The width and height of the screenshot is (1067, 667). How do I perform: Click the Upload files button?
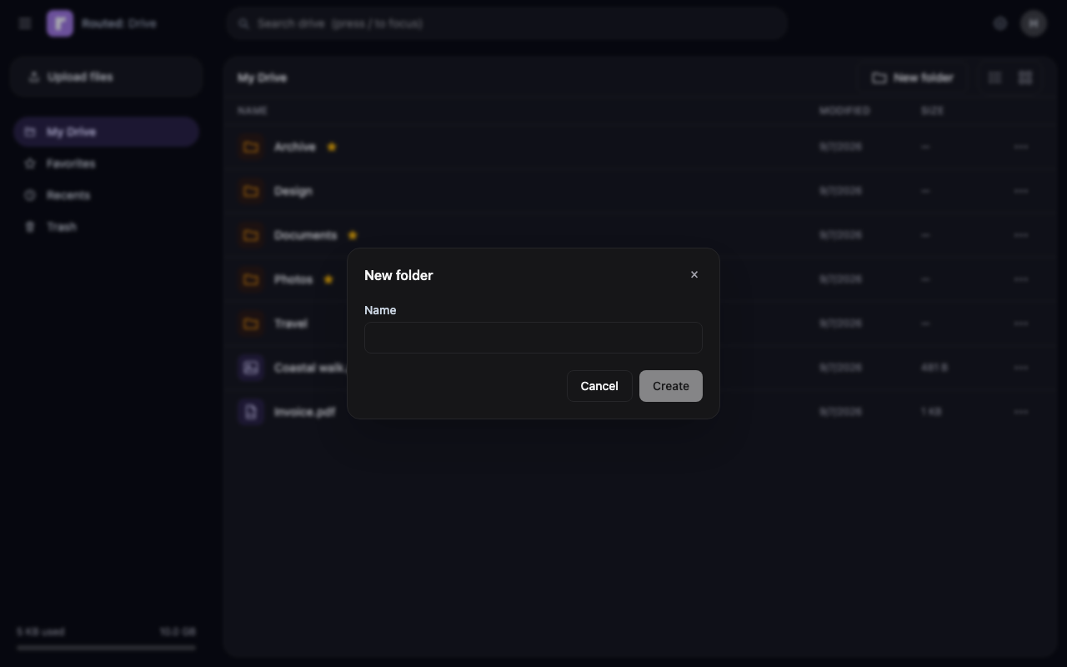[107, 77]
